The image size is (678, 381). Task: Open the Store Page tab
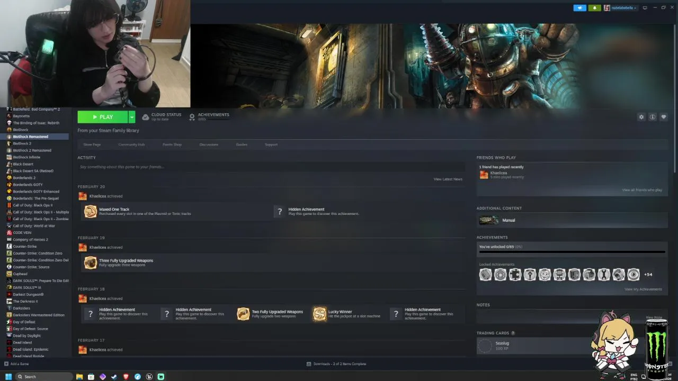(x=92, y=144)
